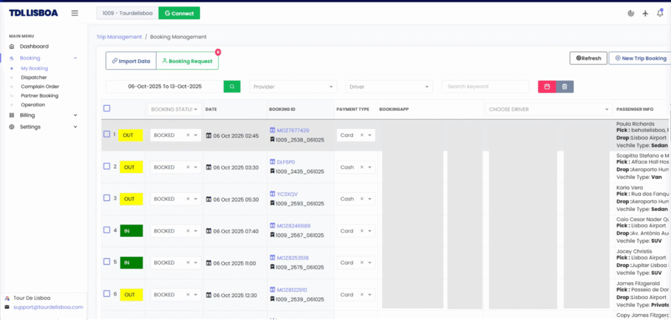The image size is (671, 320).
Task: Toggle dark mode moon icon
Action: click(630, 13)
